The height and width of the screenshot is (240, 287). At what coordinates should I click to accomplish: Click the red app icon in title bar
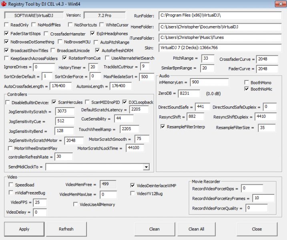pos(4,4)
